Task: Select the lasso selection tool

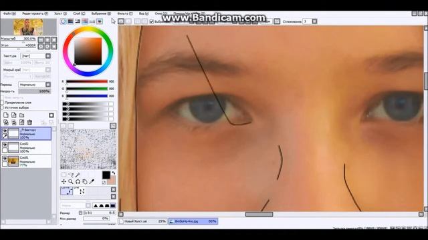Action: tap(71, 175)
